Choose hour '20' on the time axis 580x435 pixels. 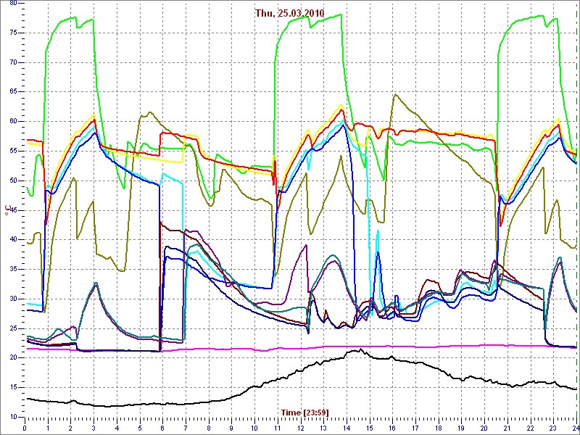coord(484,428)
